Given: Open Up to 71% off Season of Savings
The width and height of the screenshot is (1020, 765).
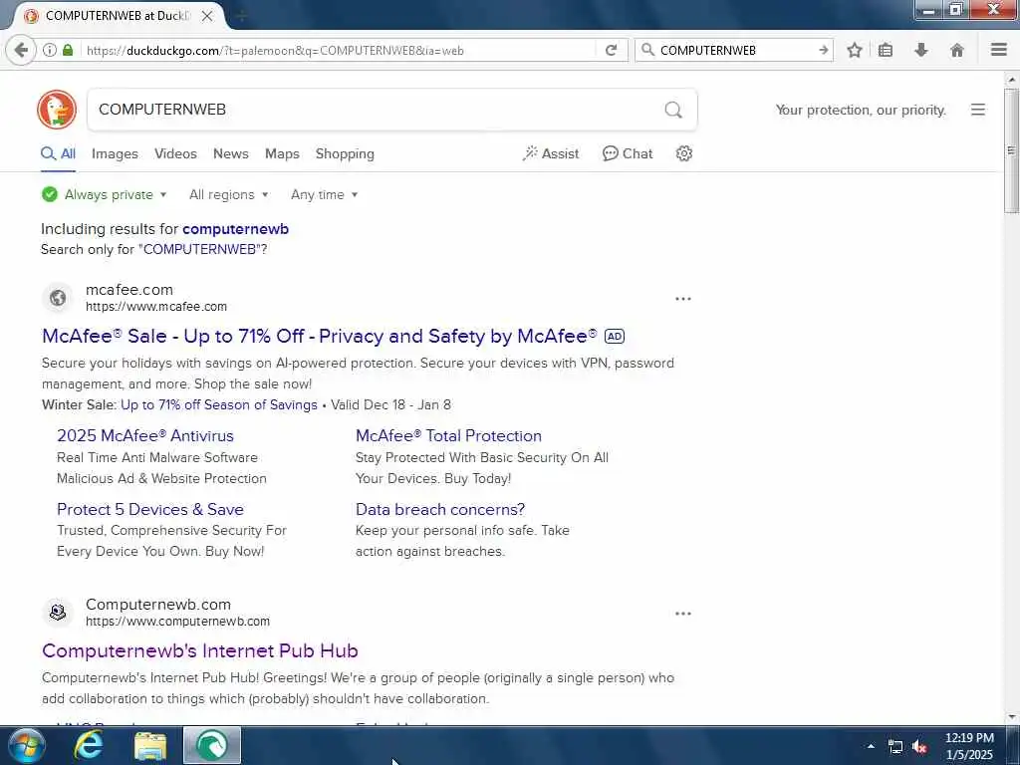Looking at the screenshot, I should click(219, 404).
